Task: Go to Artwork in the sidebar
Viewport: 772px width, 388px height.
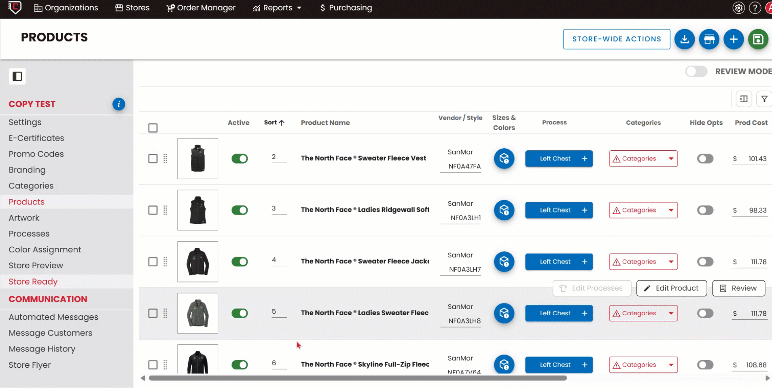Action: (24, 218)
